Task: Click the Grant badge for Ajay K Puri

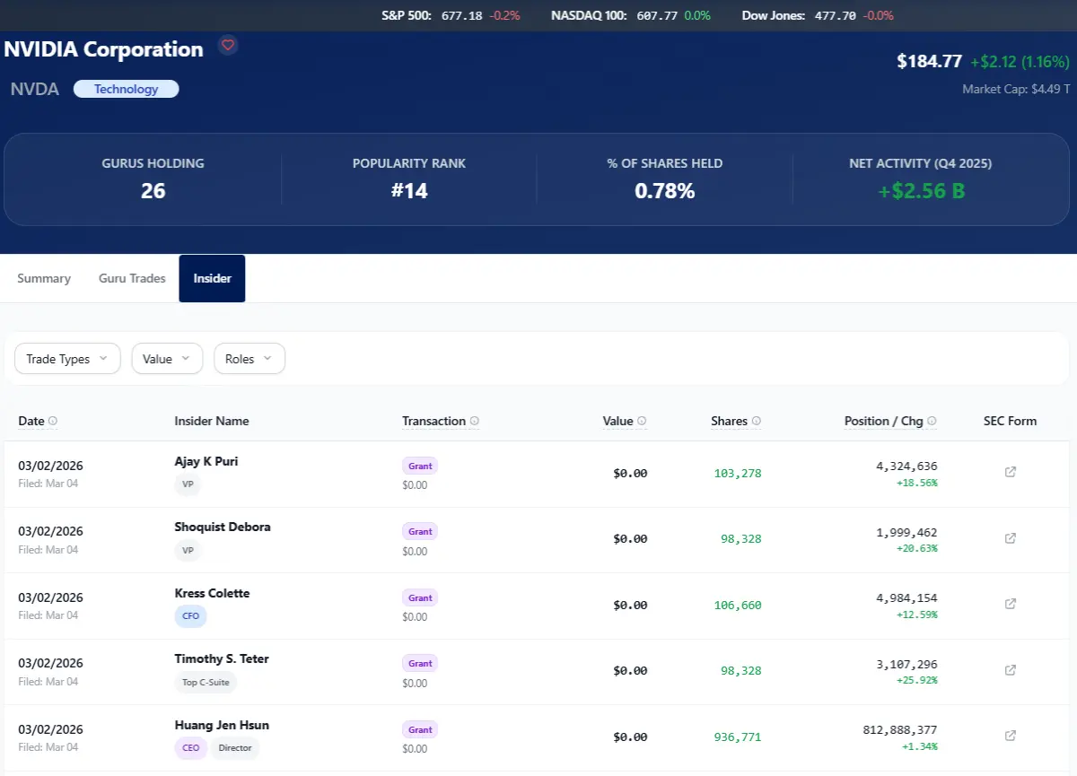Action: [420, 466]
